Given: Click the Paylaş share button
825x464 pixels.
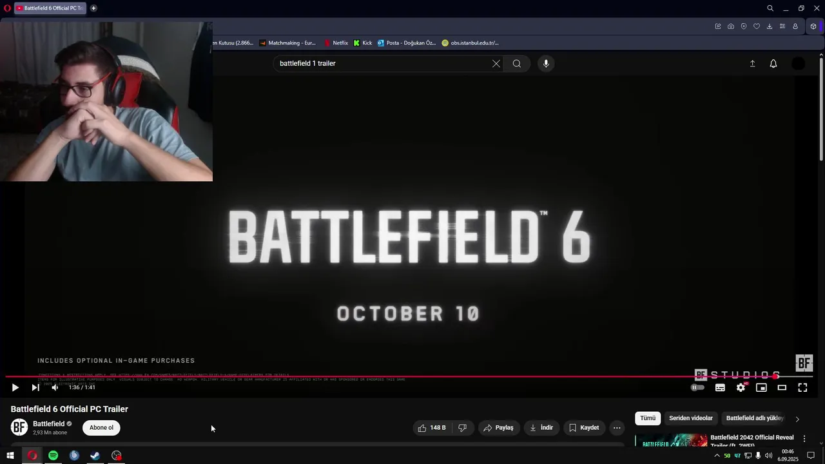Looking at the screenshot, I should (498, 428).
